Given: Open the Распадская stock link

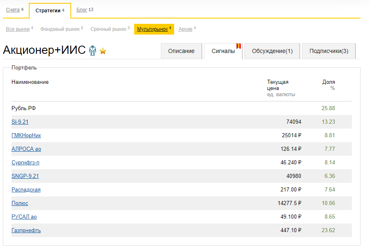Looking at the screenshot, I should coord(26,190).
